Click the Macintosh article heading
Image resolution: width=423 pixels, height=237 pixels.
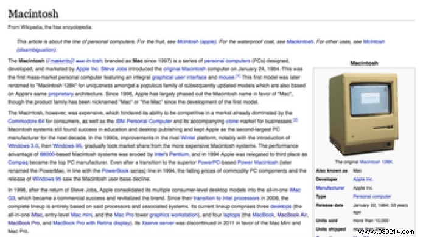click(33, 13)
